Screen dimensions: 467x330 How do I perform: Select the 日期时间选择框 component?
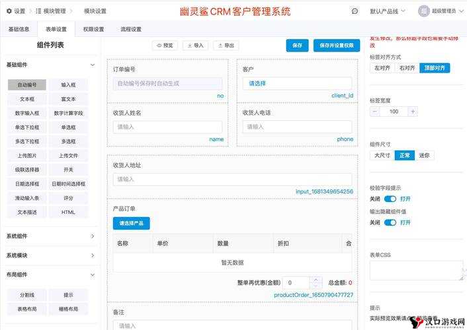(69, 184)
